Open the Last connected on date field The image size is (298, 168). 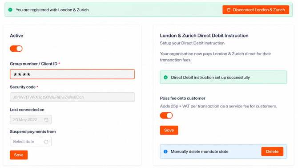pyautogui.click(x=31, y=119)
